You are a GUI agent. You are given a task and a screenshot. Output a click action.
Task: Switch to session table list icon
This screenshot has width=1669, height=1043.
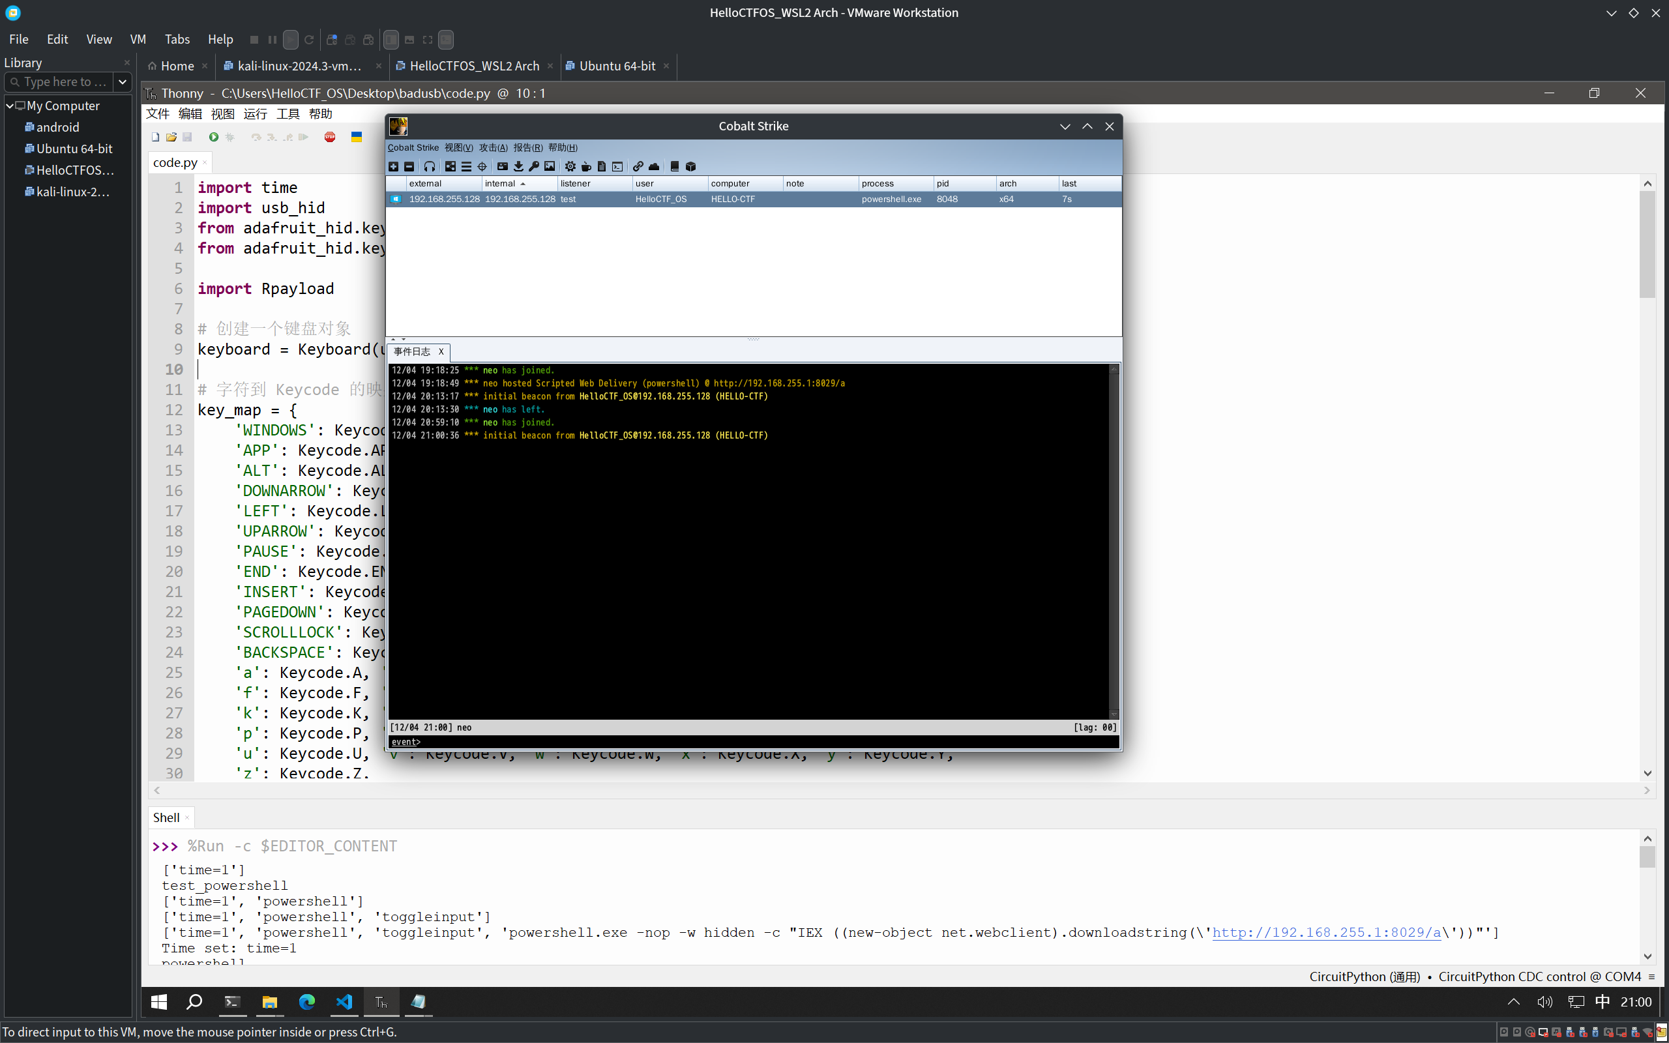coord(466,166)
